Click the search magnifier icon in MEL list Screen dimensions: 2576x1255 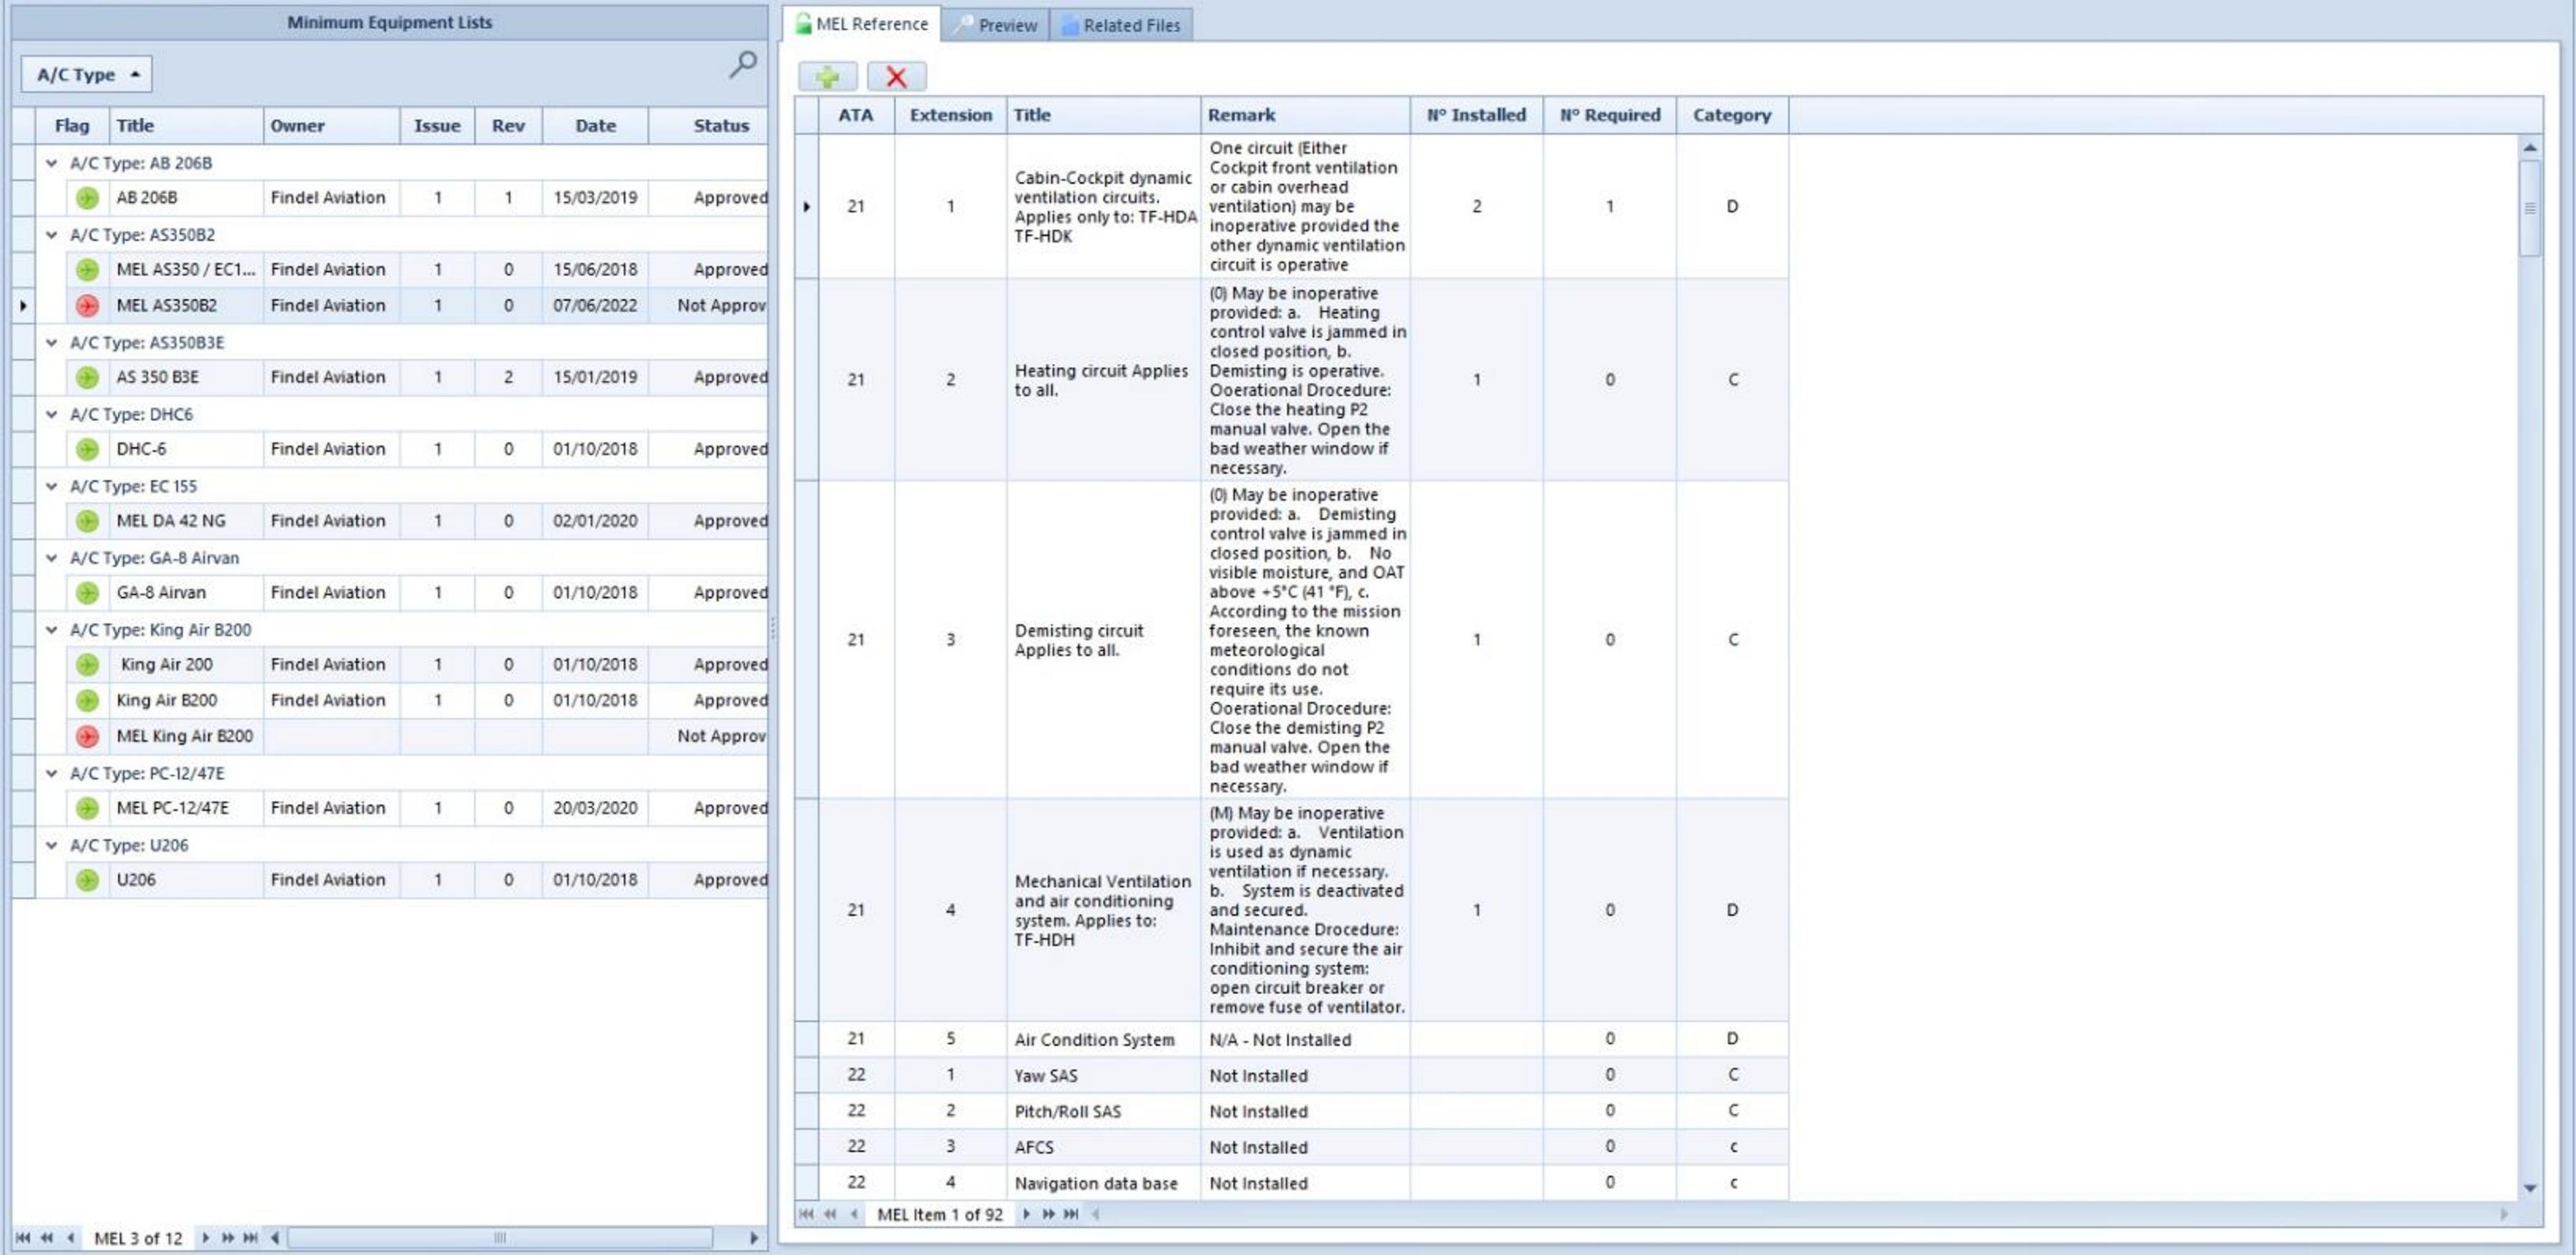(742, 65)
